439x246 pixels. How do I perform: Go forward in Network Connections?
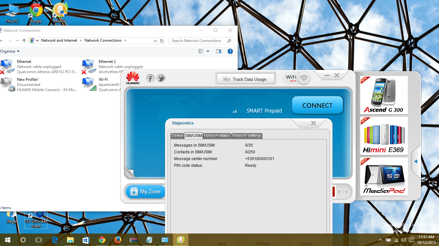(10, 41)
